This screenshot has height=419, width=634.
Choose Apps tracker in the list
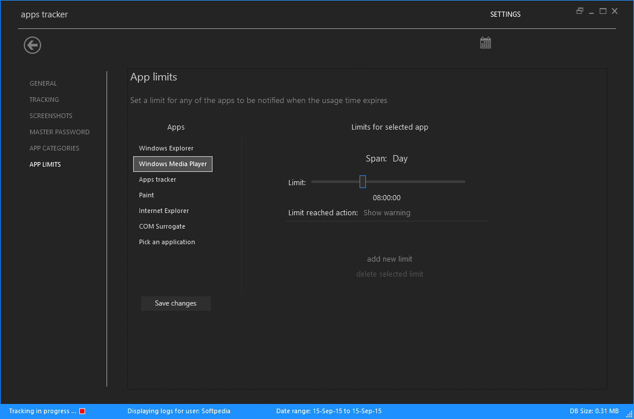pyautogui.click(x=157, y=179)
